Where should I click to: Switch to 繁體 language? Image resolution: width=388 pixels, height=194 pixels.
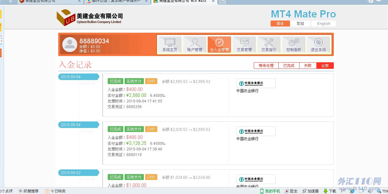[300, 24]
